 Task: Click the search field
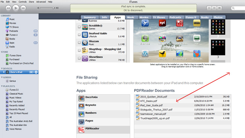[x=238, y=8]
